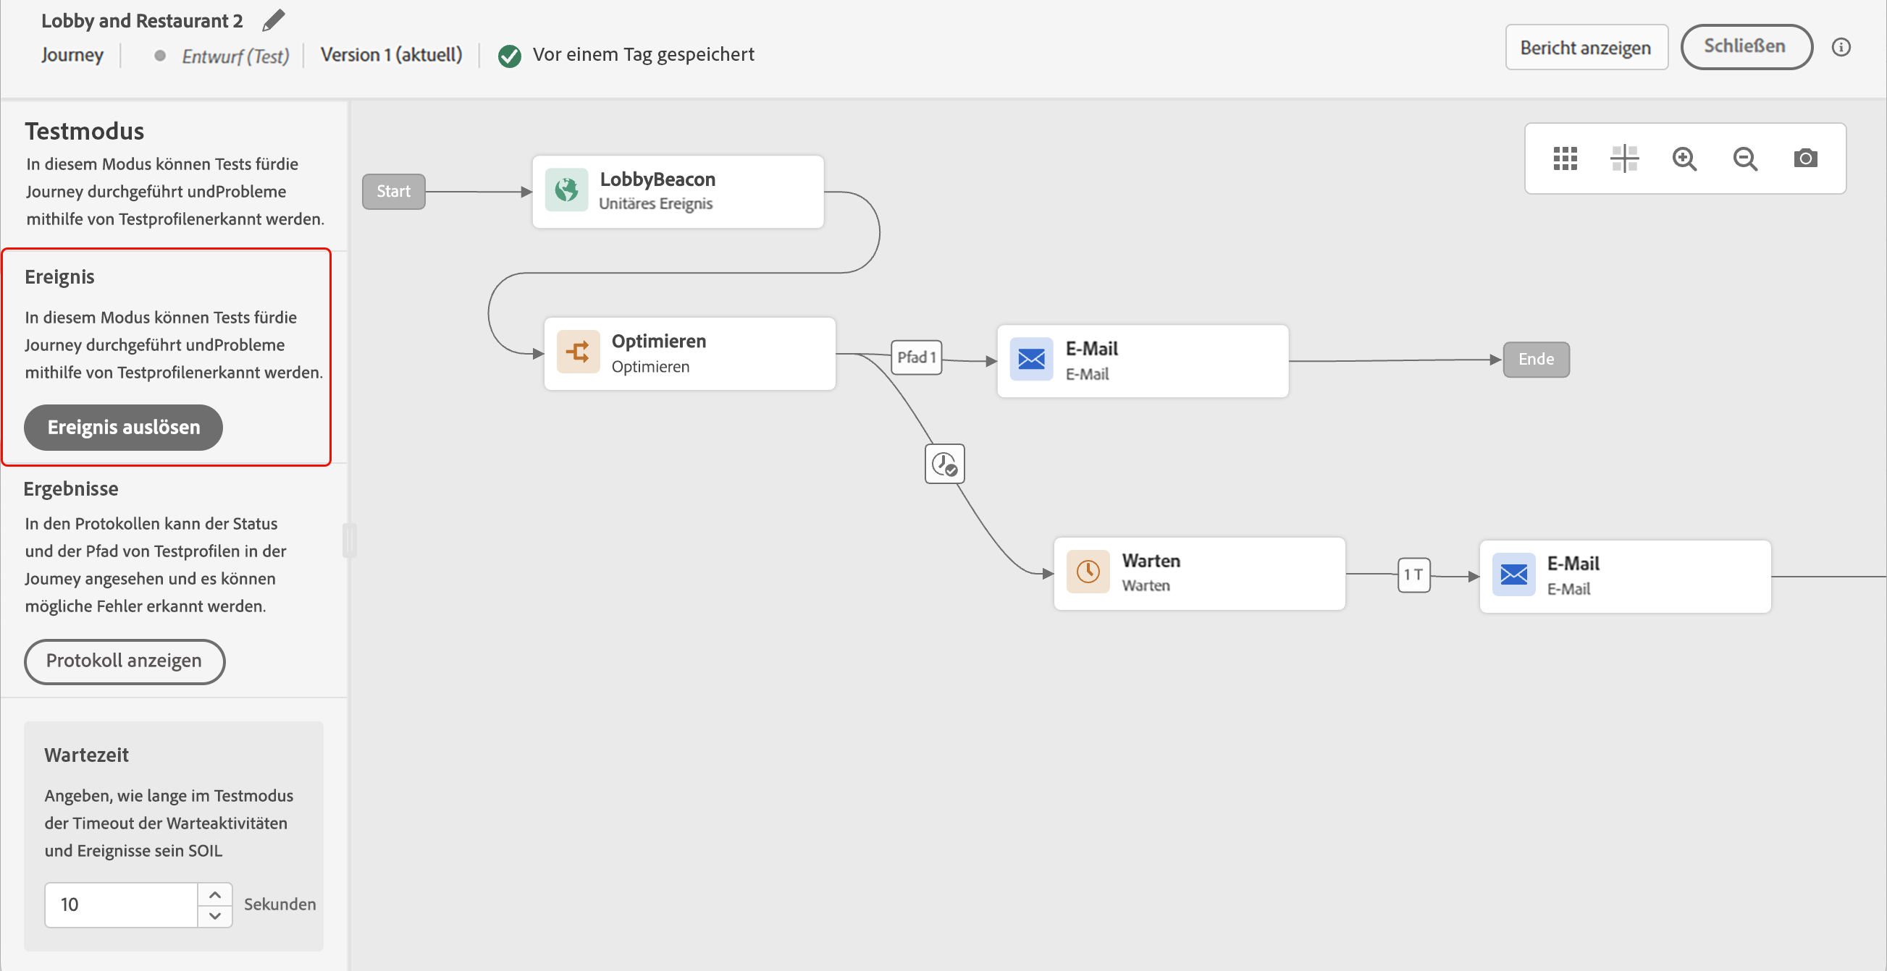
Task: Zoom in on the journey canvas
Action: pos(1684,158)
